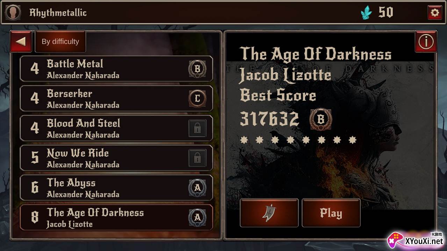Click the banner flag button beside Play
Image resolution: width=447 pixels, height=251 pixels.
point(269,213)
